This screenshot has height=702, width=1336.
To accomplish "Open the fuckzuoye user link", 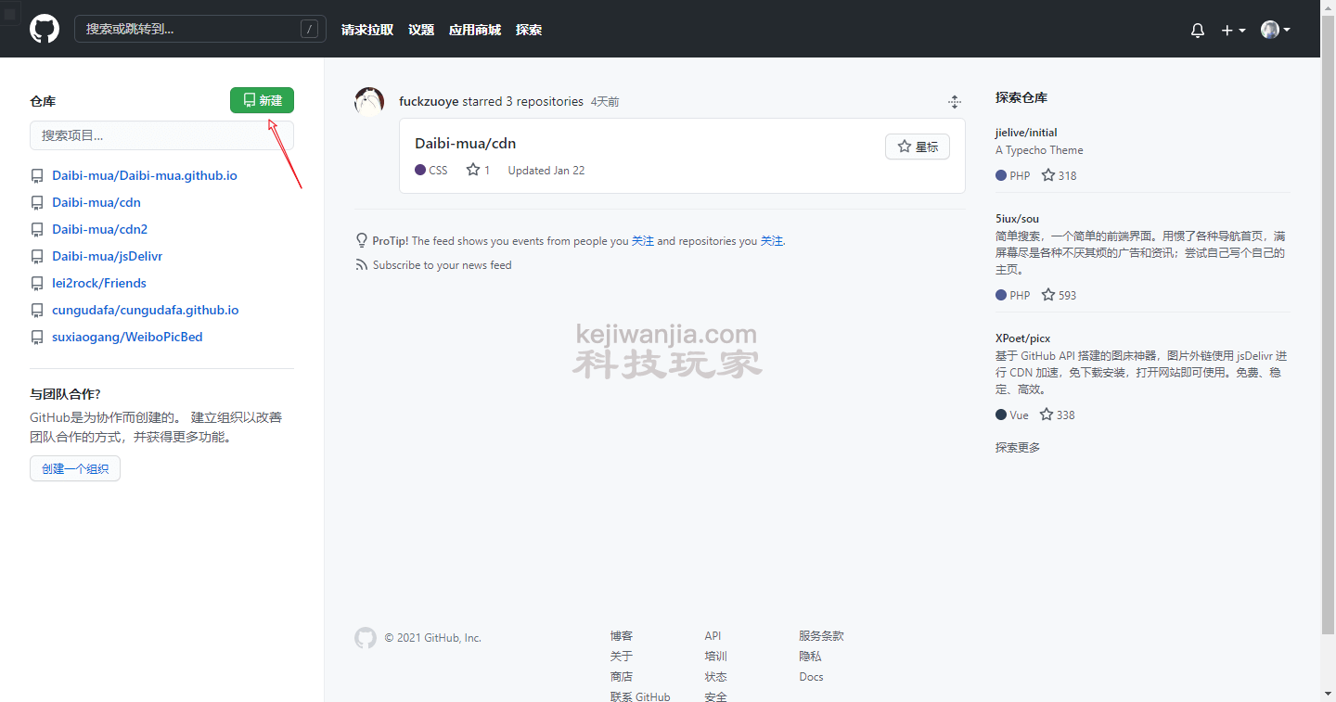I will point(429,101).
